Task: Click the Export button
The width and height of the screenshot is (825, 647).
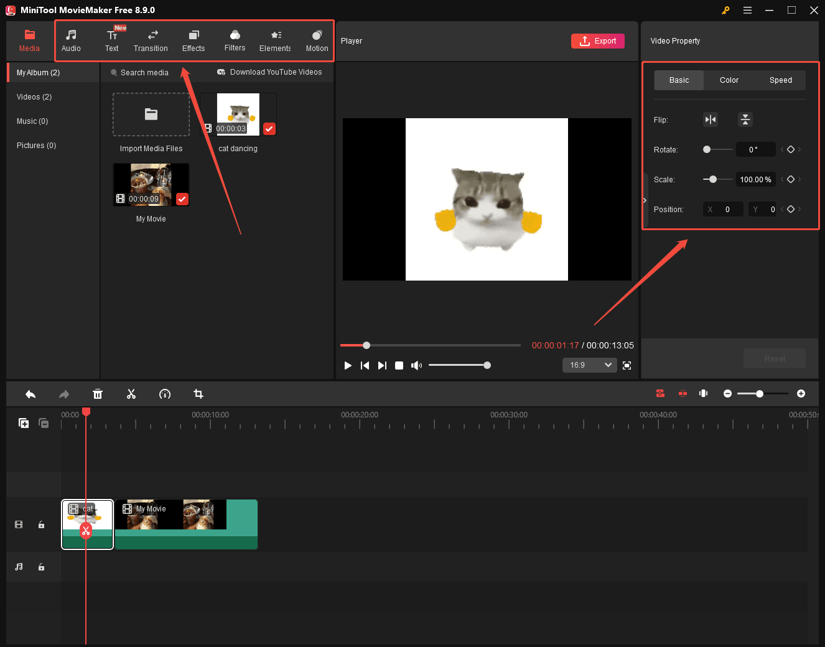Action: click(598, 41)
